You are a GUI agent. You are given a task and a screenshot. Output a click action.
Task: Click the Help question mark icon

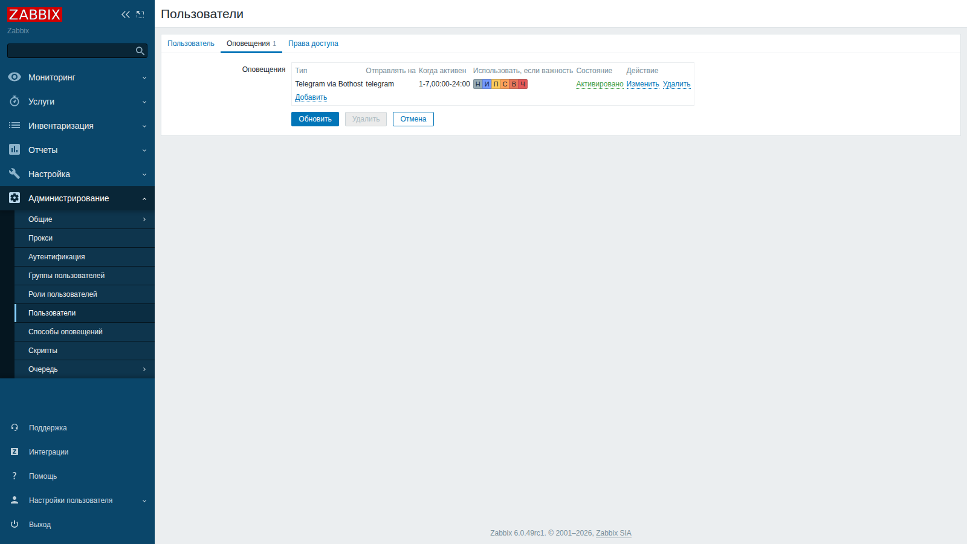pyautogui.click(x=15, y=476)
